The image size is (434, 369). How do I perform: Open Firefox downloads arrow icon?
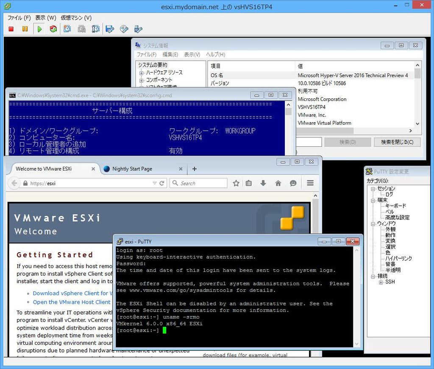pyautogui.click(x=263, y=183)
